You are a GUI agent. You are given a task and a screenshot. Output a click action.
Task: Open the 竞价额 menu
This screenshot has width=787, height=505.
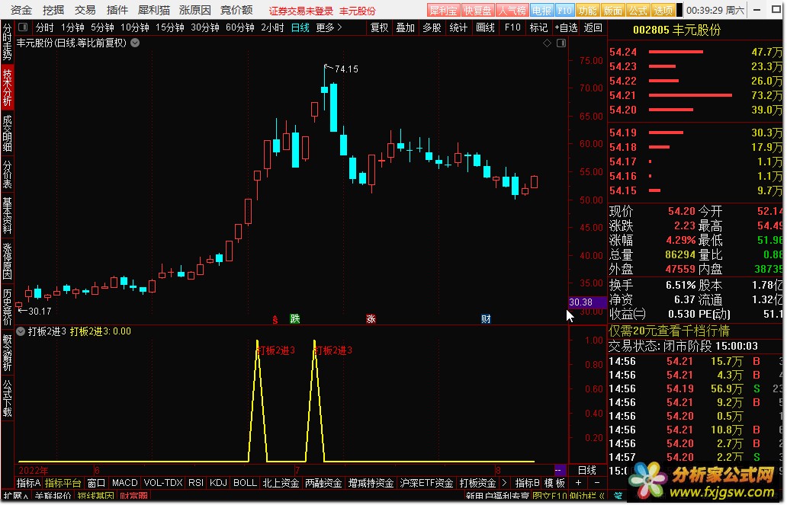(x=236, y=10)
